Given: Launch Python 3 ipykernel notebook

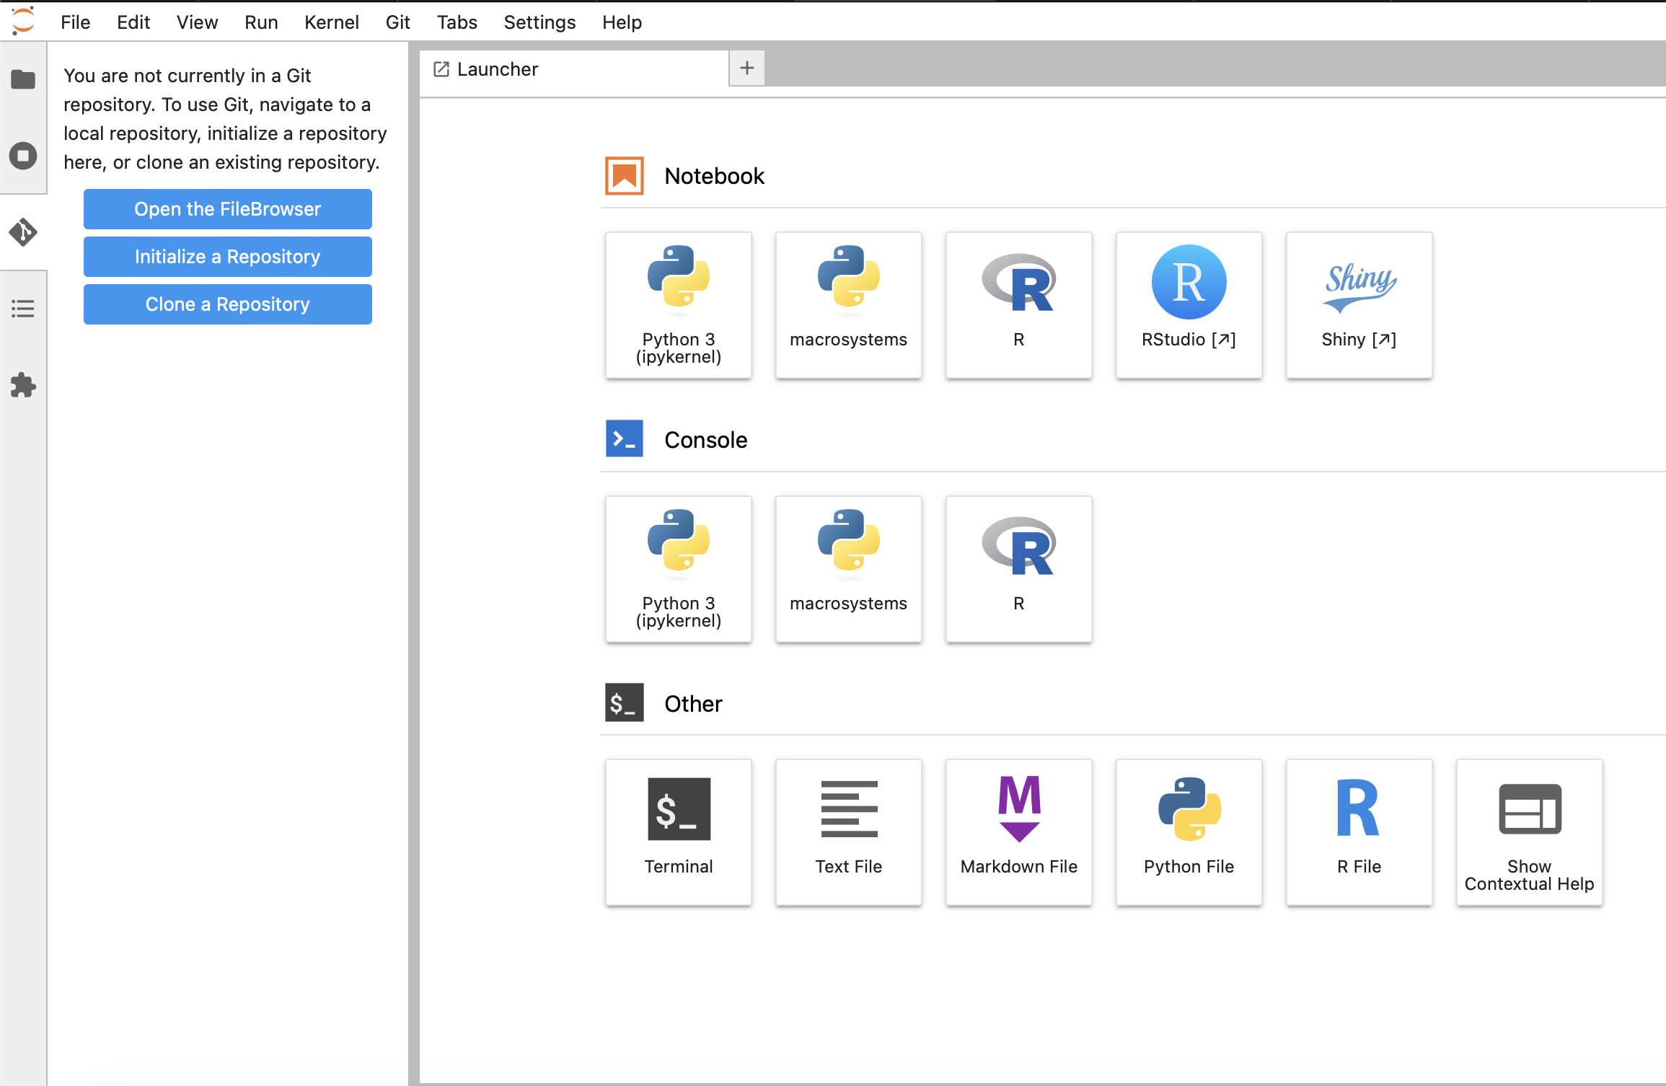Looking at the screenshot, I should click(678, 304).
